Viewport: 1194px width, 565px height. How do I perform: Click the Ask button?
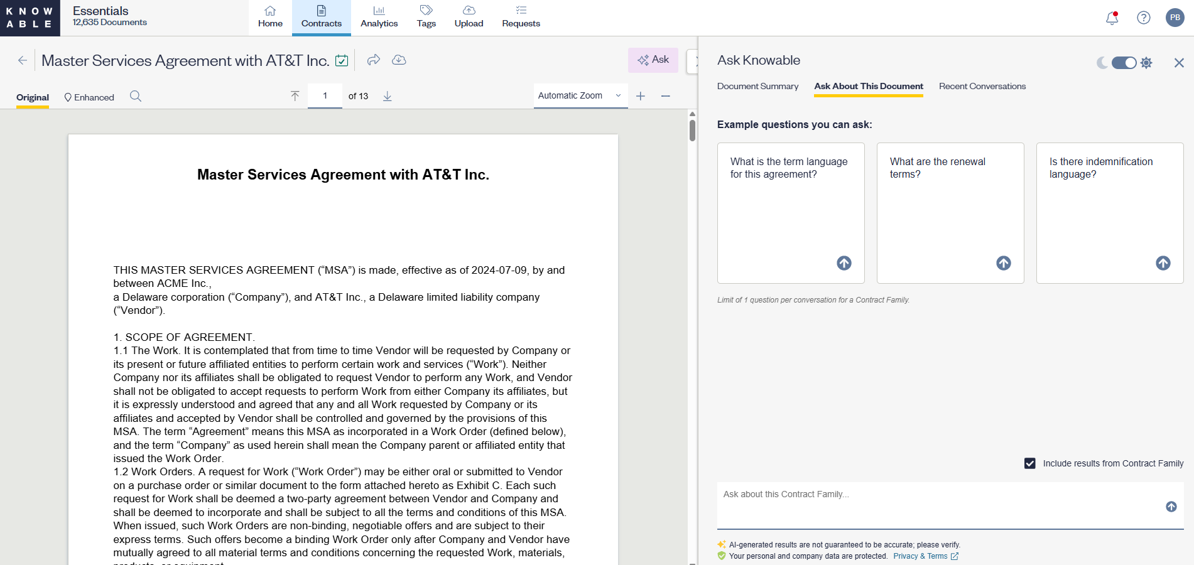pos(653,60)
